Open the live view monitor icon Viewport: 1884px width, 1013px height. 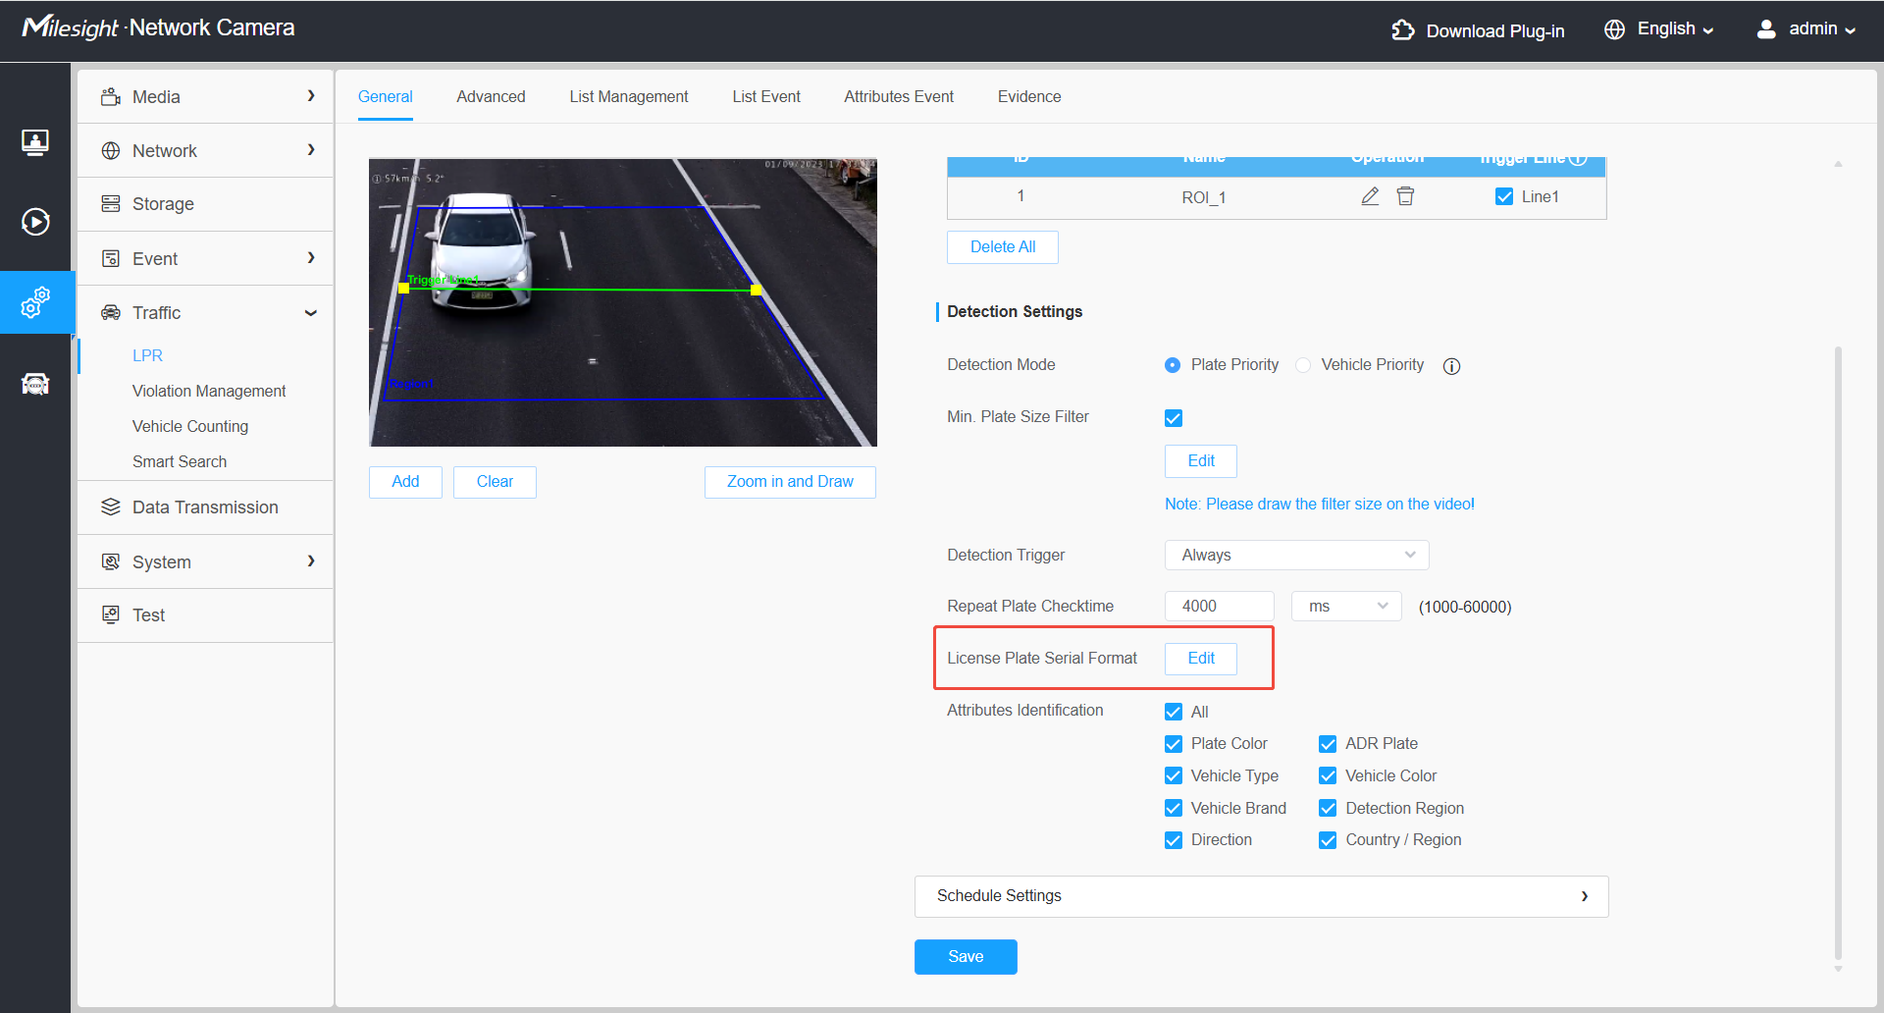click(35, 142)
